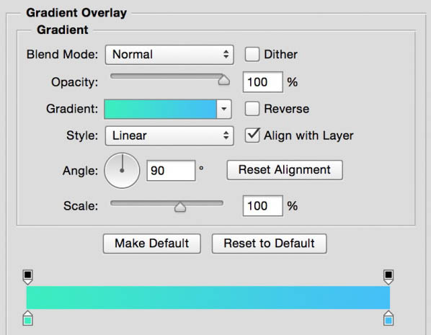The width and height of the screenshot is (431, 335).
Task: Uncheck Align with Layer
Action: pos(252,135)
